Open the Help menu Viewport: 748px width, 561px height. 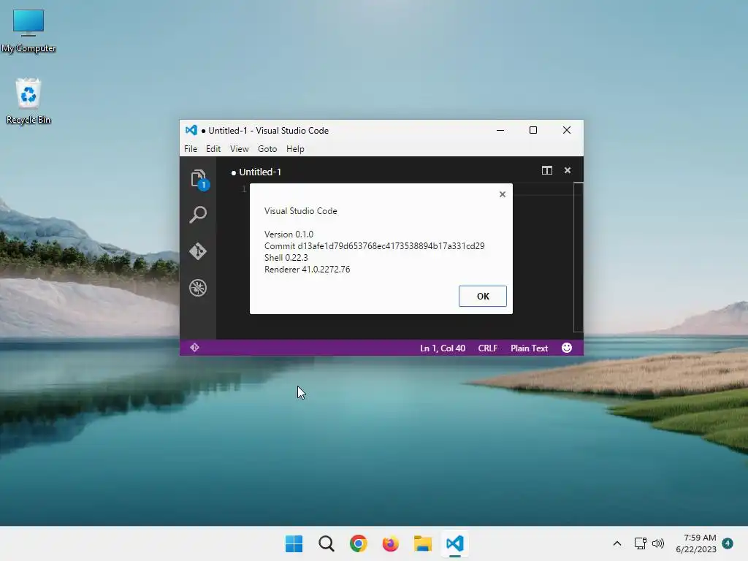click(x=295, y=149)
